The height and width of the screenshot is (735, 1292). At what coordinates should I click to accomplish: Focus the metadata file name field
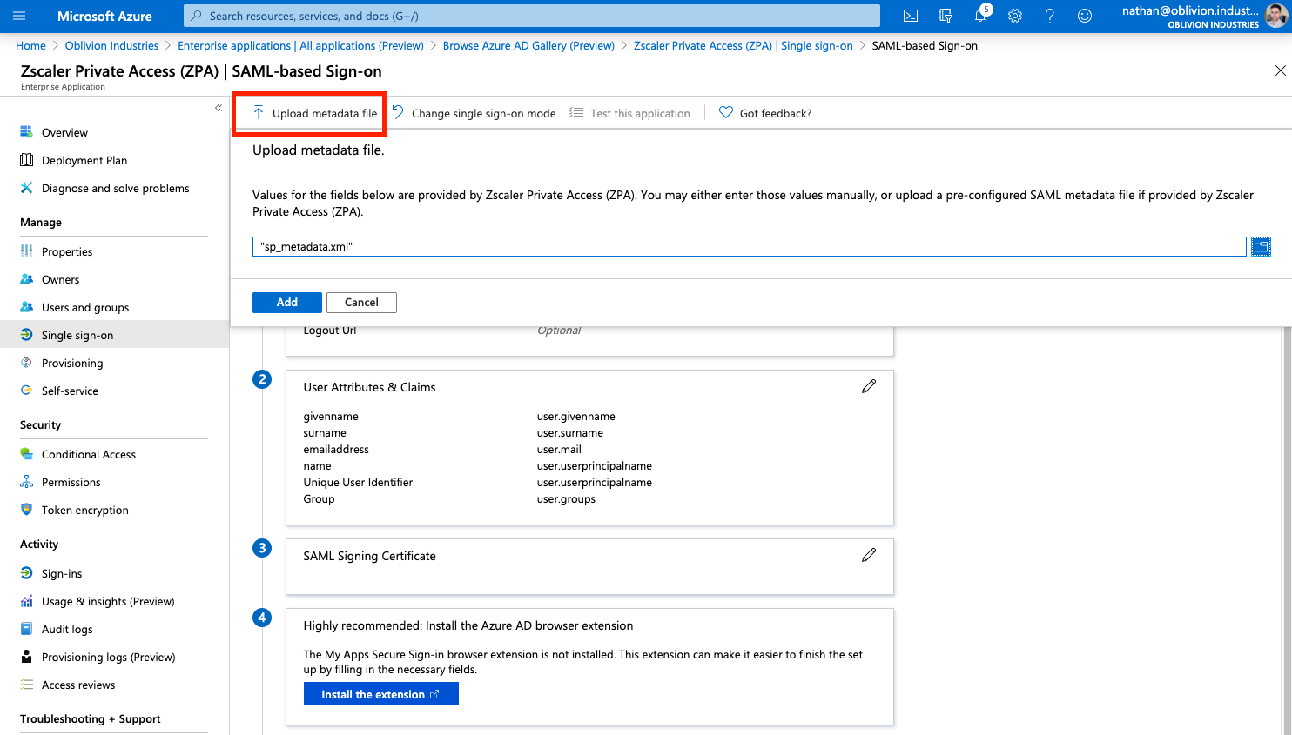[749, 247]
